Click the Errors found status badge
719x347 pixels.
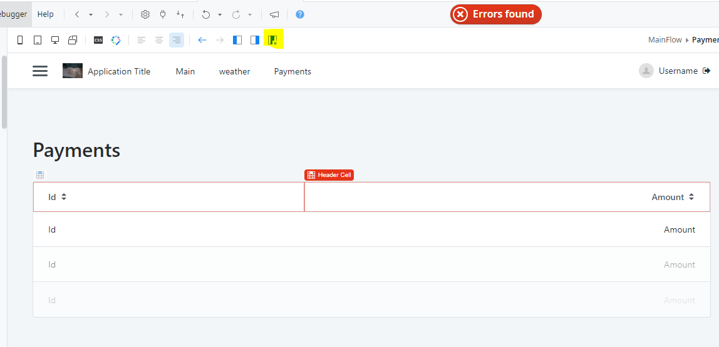pyautogui.click(x=495, y=14)
